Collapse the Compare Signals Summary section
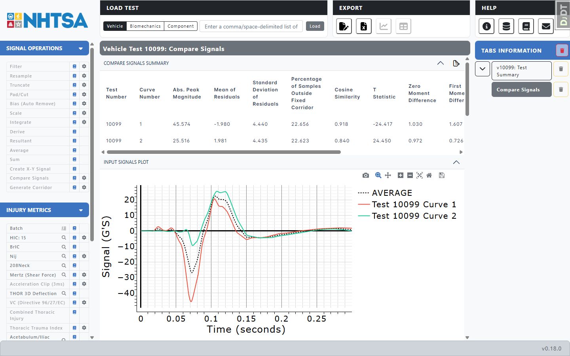The width and height of the screenshot is (570, 356). pyautogui.click(x=440, y=63)
